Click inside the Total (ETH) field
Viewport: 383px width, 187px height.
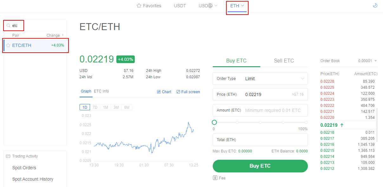coord(260,140)
